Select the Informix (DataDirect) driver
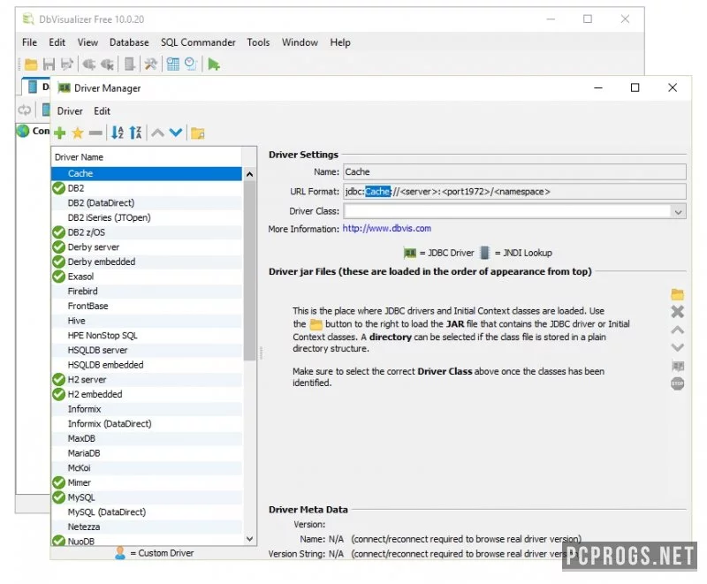Viewport: 707px width, 584px height. pyautogui.click(x=147, y=423)
